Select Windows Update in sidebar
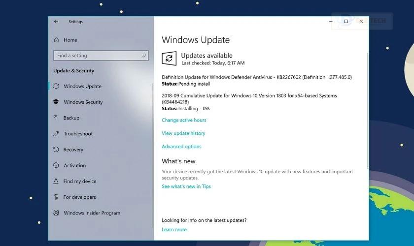Image resolution: width=414 pixels, height=246 pixels. pyautogui.click(x=82, y=86)
